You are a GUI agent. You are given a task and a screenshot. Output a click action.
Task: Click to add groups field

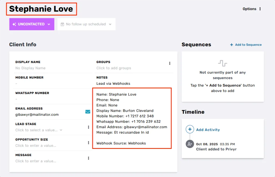pos(114,68)
